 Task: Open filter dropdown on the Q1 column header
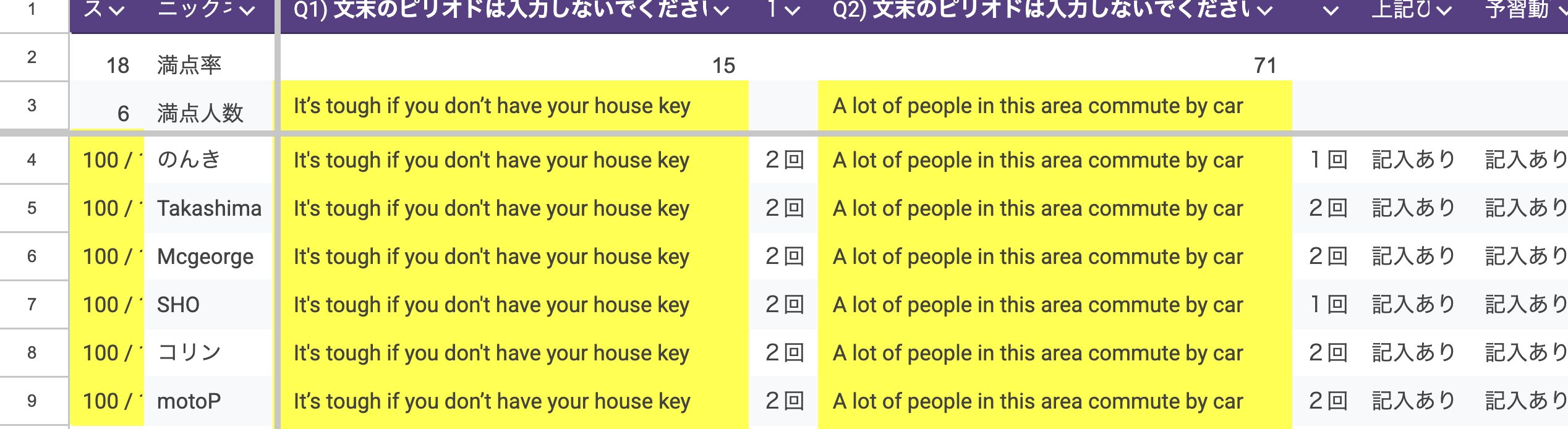coord(721,10)
